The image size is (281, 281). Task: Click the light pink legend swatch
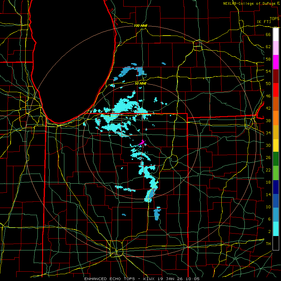pyautogui.click(x=276, y=48)
